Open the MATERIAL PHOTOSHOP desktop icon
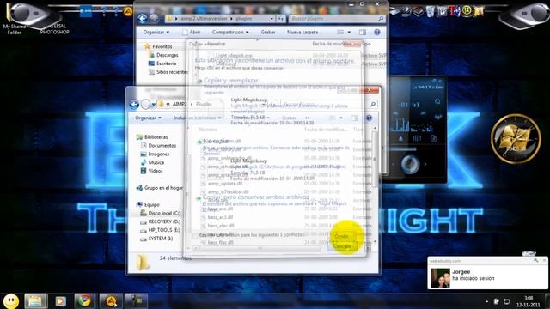This screenshot has height=309, width=550. (54, 28)
